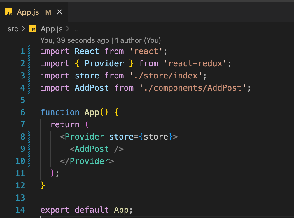Open the src folder breadcrumb
Screen dimensions: 294x218
(13, 29)
